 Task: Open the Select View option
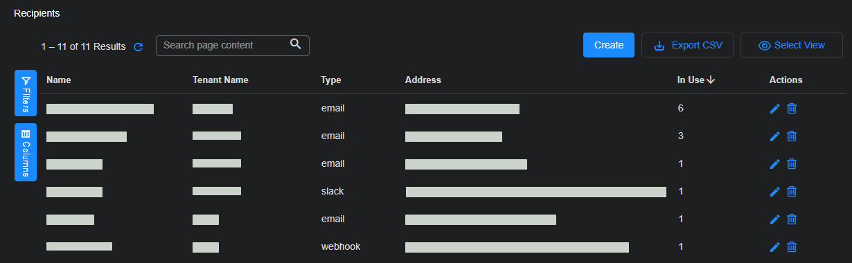click(792, 45)
